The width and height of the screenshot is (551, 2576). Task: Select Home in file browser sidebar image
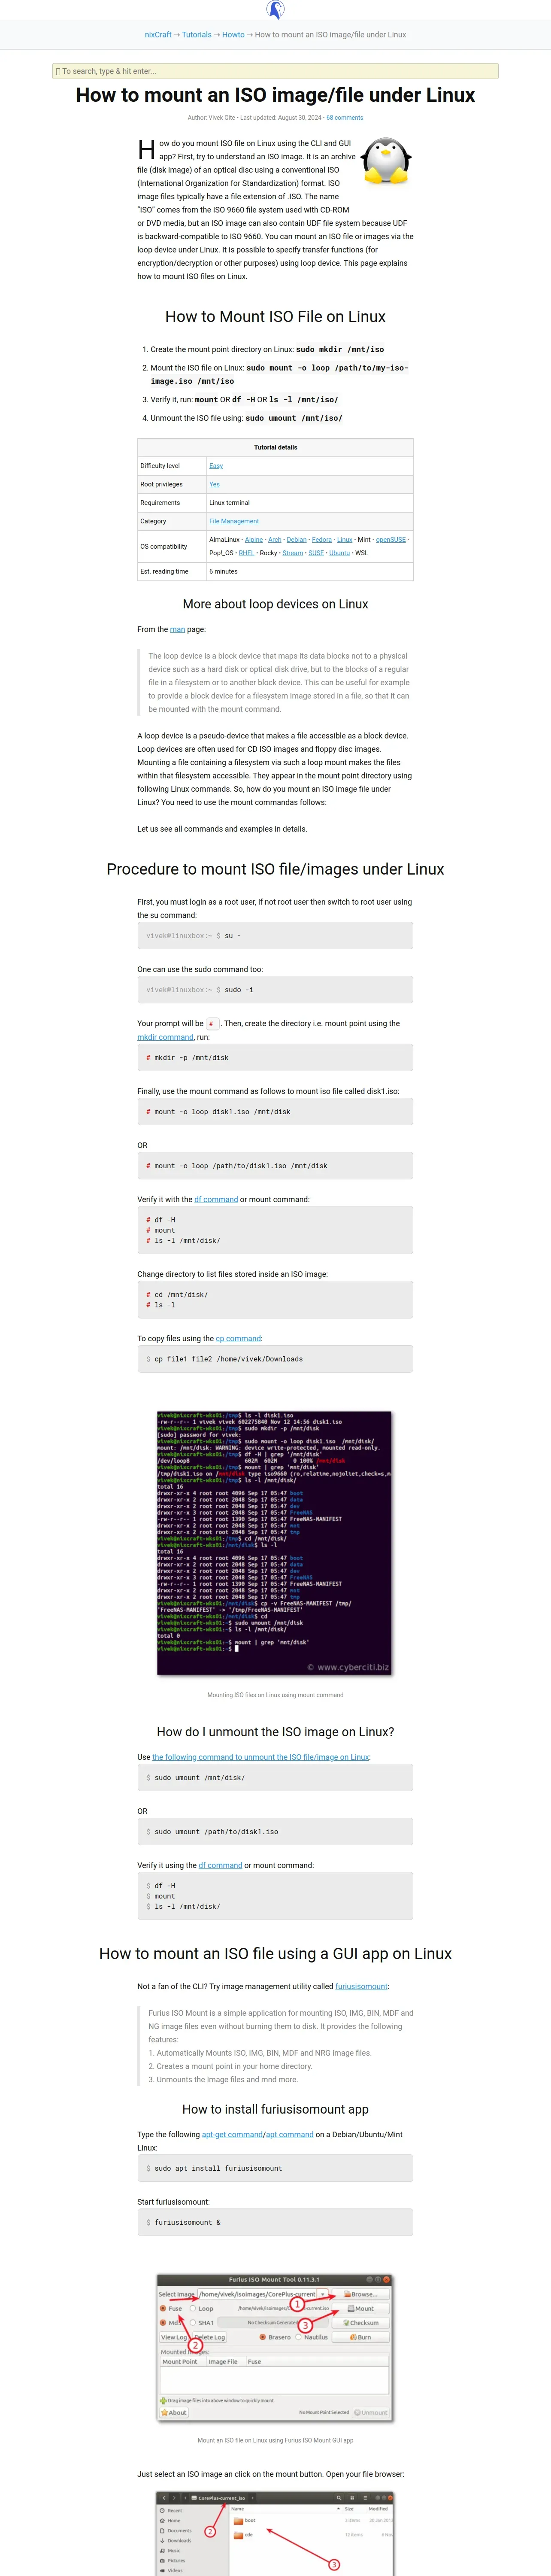click(171, 2521)
